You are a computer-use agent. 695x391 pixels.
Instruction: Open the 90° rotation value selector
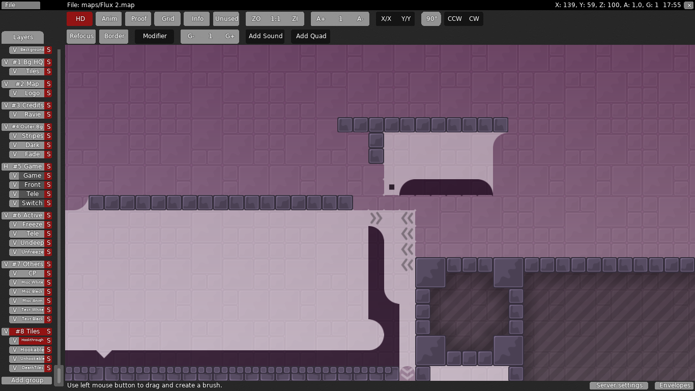[431, 19]
